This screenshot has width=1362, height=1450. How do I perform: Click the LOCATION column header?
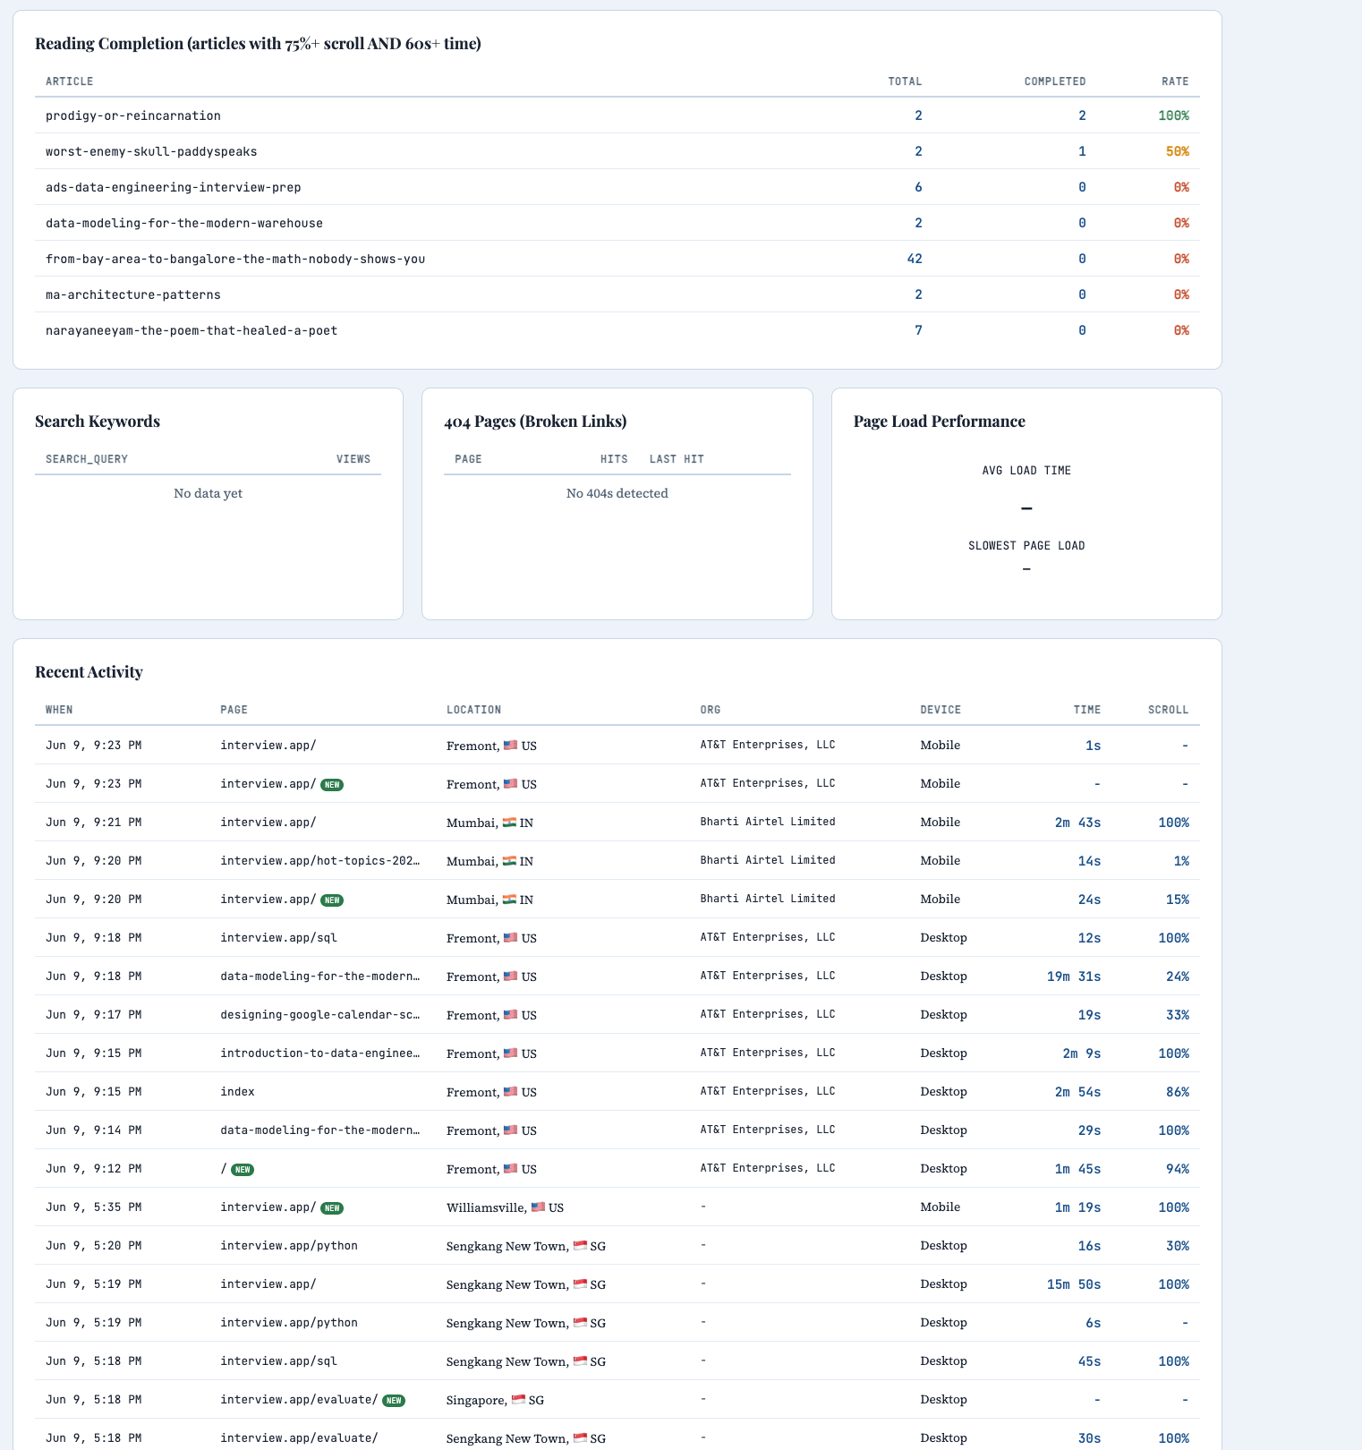pyautogui.click(x=473, y=710)
